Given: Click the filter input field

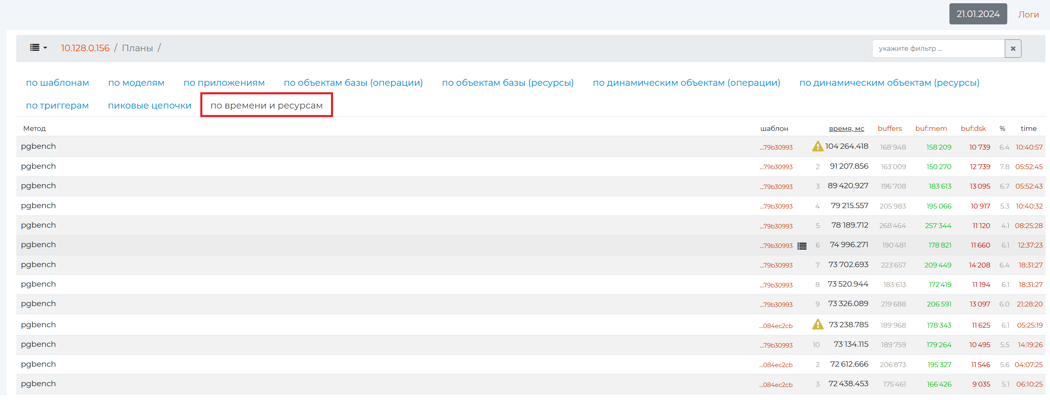Looking at the screenshot, I should point(938,49).
